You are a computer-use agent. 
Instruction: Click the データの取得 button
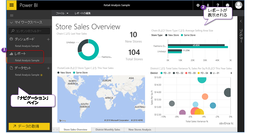(29, 126)
